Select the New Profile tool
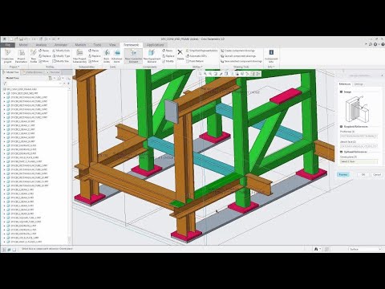 pos(34,56)
